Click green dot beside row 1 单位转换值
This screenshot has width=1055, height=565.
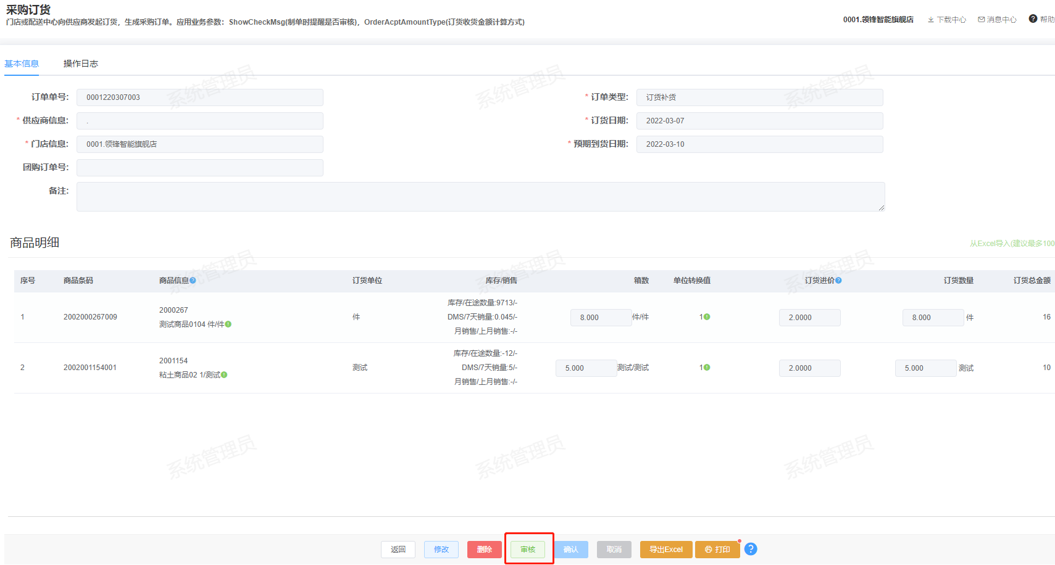[x=707, y=317]
